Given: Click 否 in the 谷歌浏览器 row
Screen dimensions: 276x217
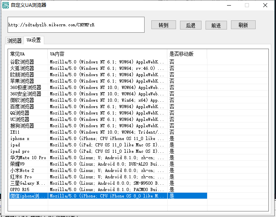Looking at the screenshot, I should [172, 62].
